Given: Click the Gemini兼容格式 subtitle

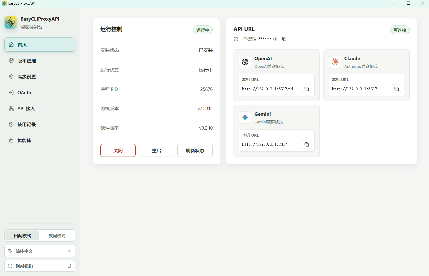Looking at the screenshot, I should (x=269, y=122).
